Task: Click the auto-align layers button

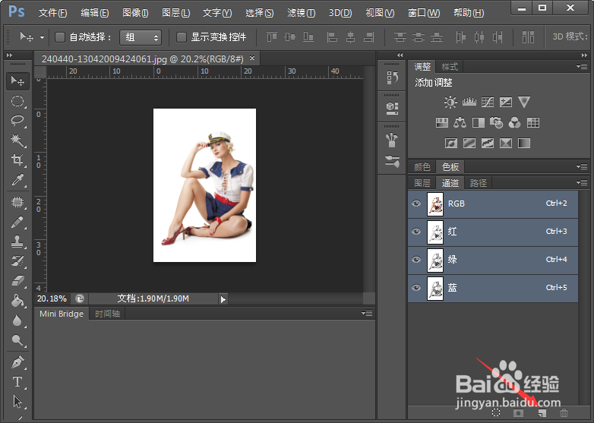Action: click(x=528, y=37)
